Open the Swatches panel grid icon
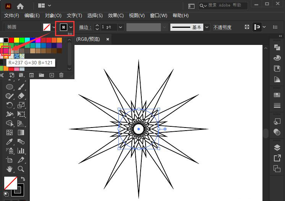The image size is (285, 201). [x=277, y=95]
